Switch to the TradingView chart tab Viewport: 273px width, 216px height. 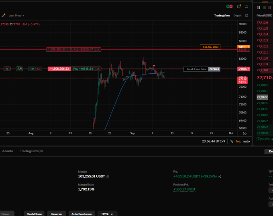click(x=222, y=16)
